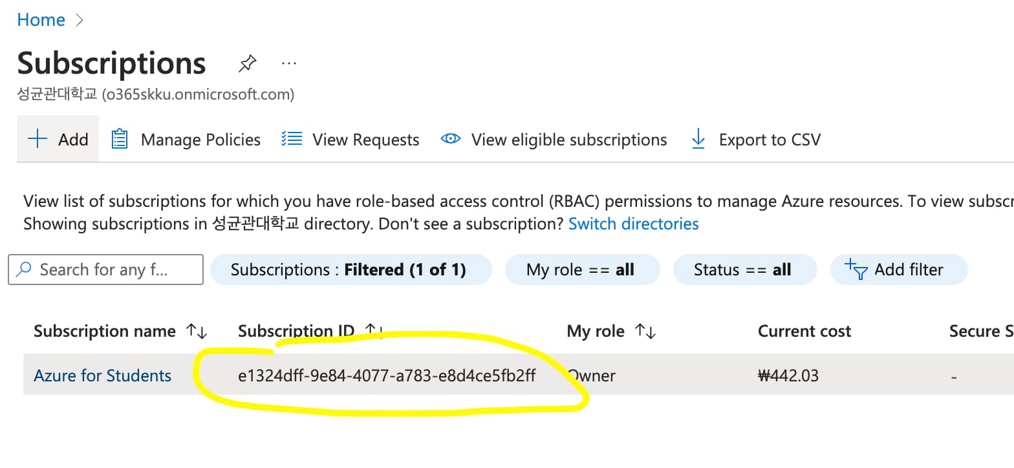
Task: Click the Export to CSV download icon
Action: (x=698, y=139)
